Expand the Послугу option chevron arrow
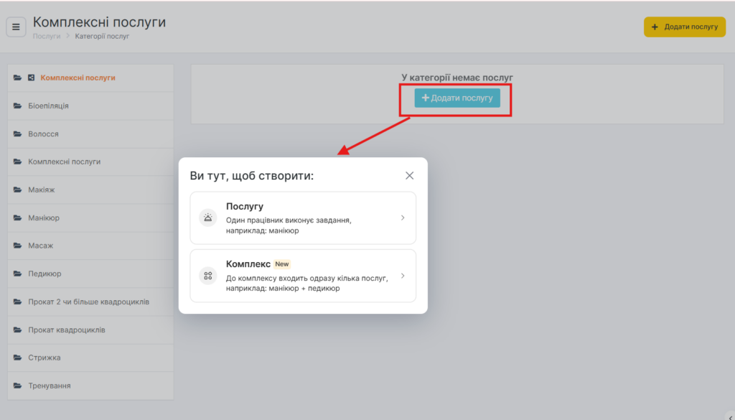The height and width of the screenshot is (420, 735). [403, 218]
